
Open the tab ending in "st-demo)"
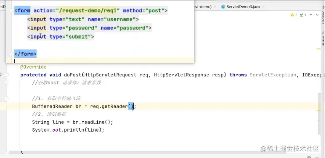203,7
